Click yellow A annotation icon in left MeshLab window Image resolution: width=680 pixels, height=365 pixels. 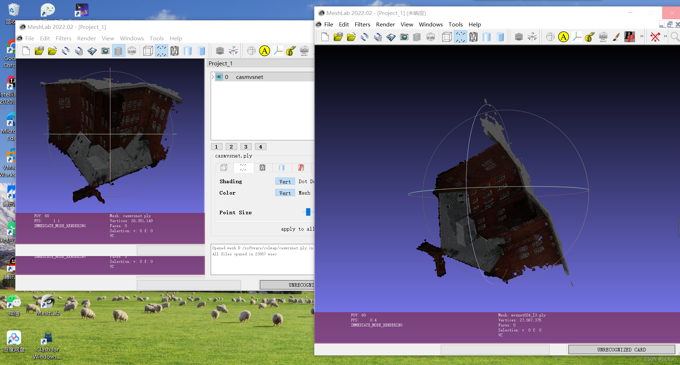tap(265, 51)
